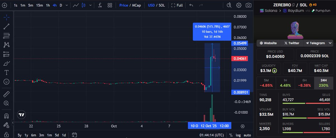This screenshot has height=138, width=336.
Task: Select the 5M price change tab
Action: pos(266,83)
